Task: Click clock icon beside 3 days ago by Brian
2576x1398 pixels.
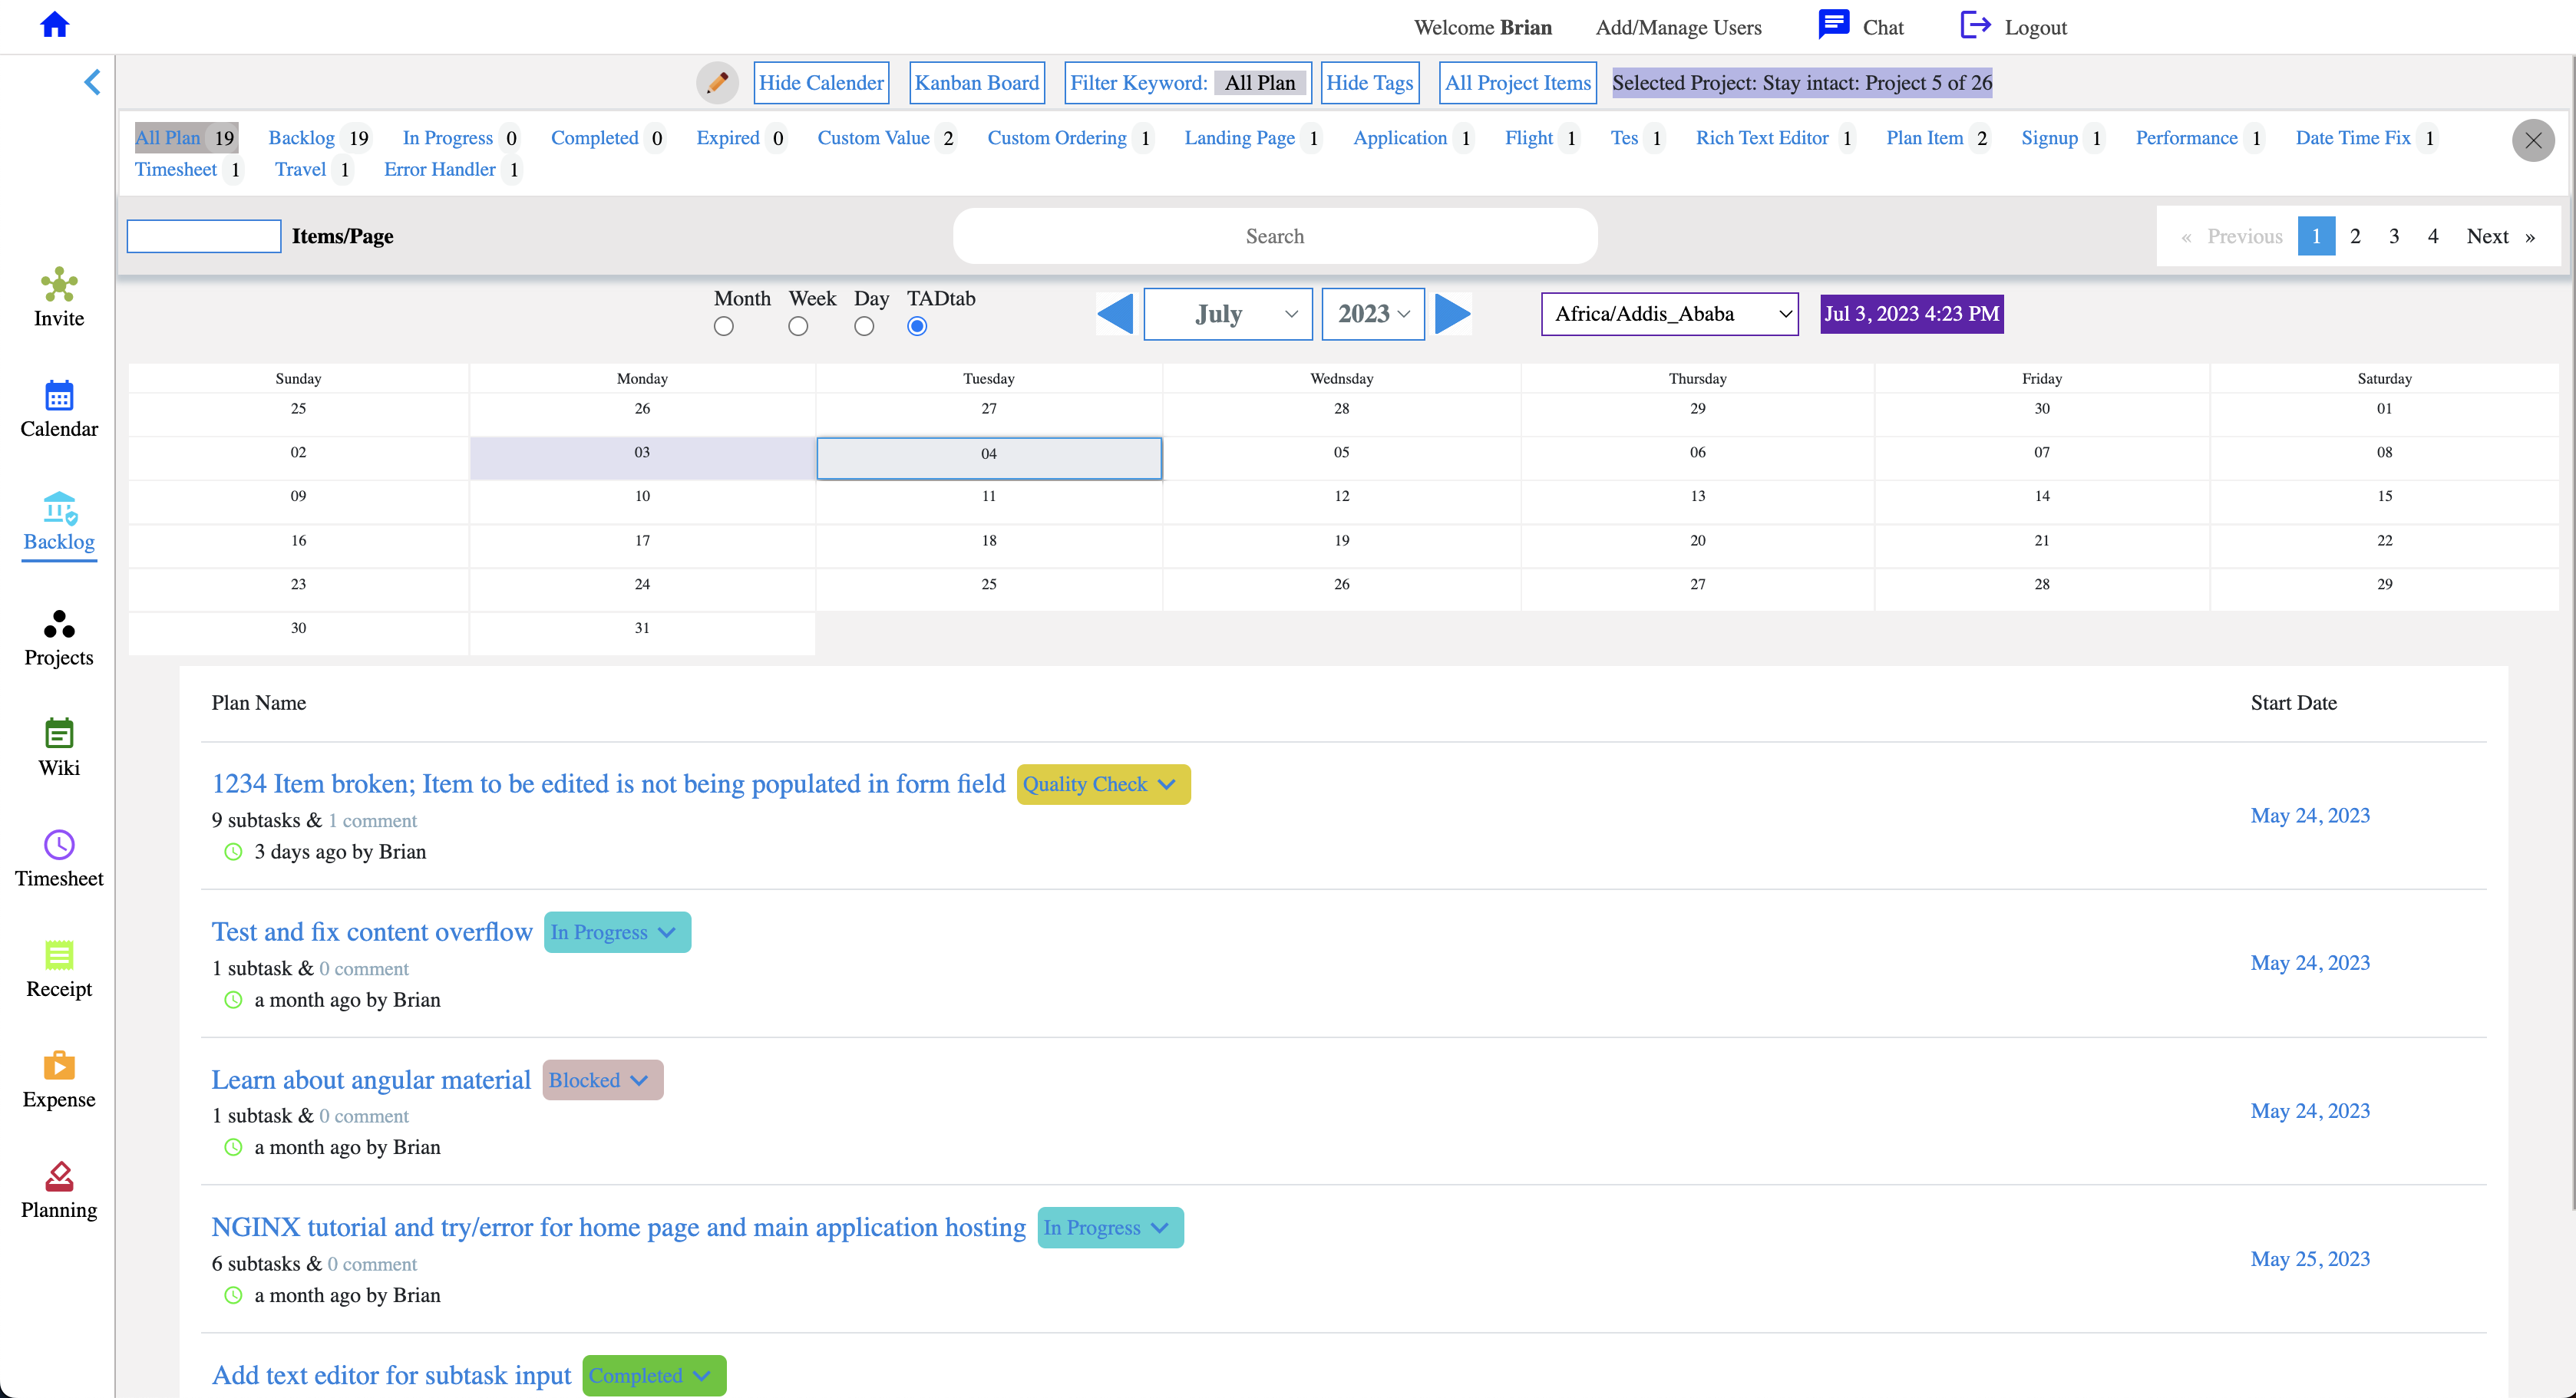Action: (x=233, y=852)
